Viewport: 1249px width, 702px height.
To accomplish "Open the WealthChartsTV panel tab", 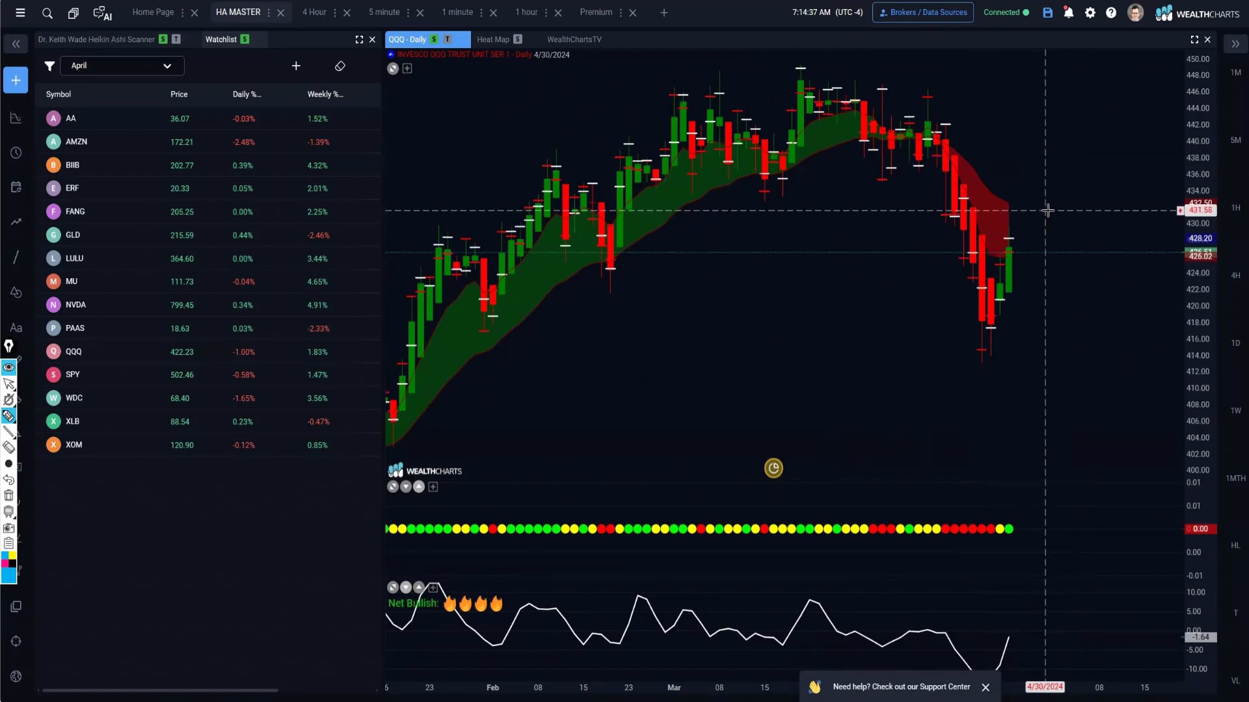I will 574,40.
